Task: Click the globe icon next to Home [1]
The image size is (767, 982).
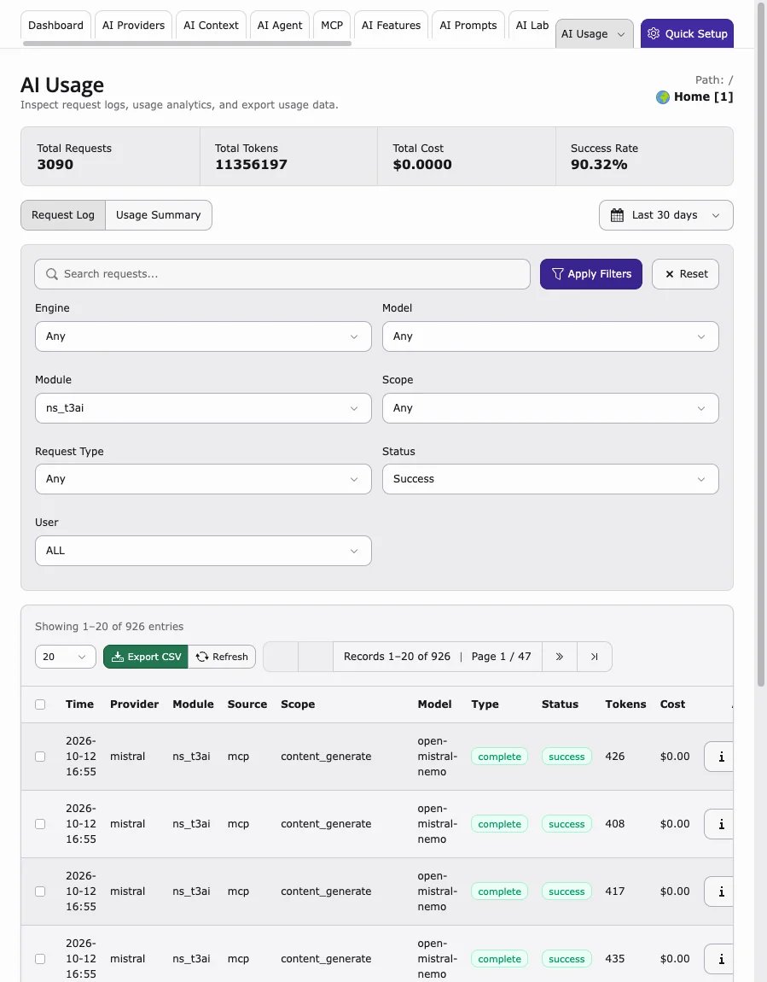Action: [663, 97]
